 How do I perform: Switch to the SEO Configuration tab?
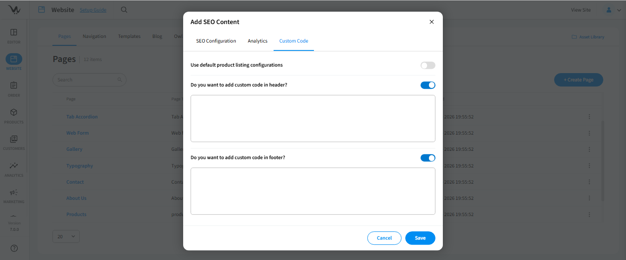point(216,41)
